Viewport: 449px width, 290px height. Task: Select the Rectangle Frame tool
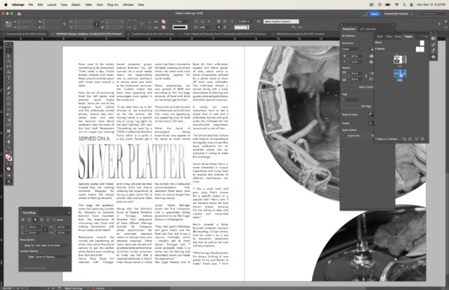[9, 99]
